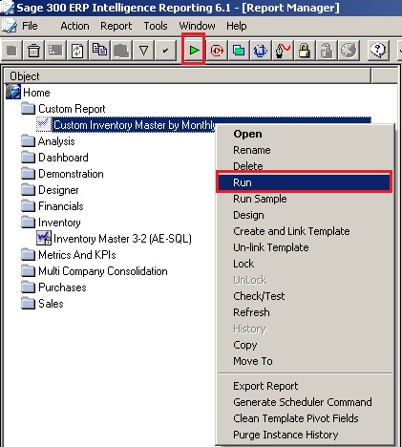Screen dimensions: 402x447
Task: Open the Help menu
Action: pyautogui.click(x=237, y=26)
